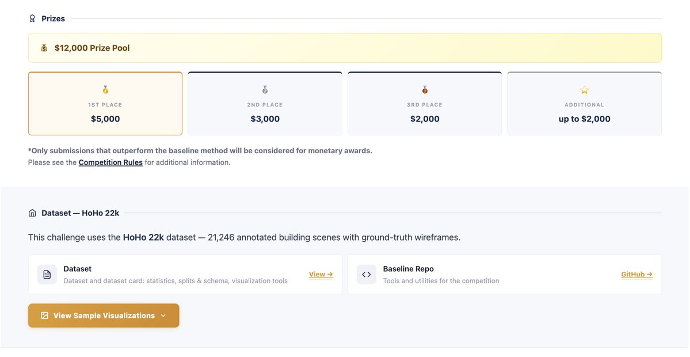
Task: Click the bronze medal icon for 3rd place
Action: pos(425,90)
